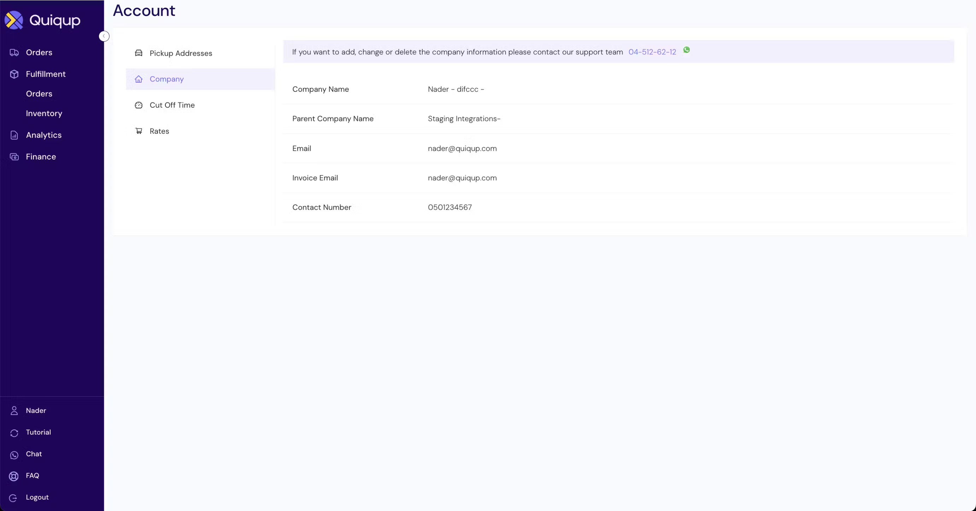Call support number 04-512-62-12 link
This screenshot has height=511, width=976.
pyautogui.click(x=652, y=52)
